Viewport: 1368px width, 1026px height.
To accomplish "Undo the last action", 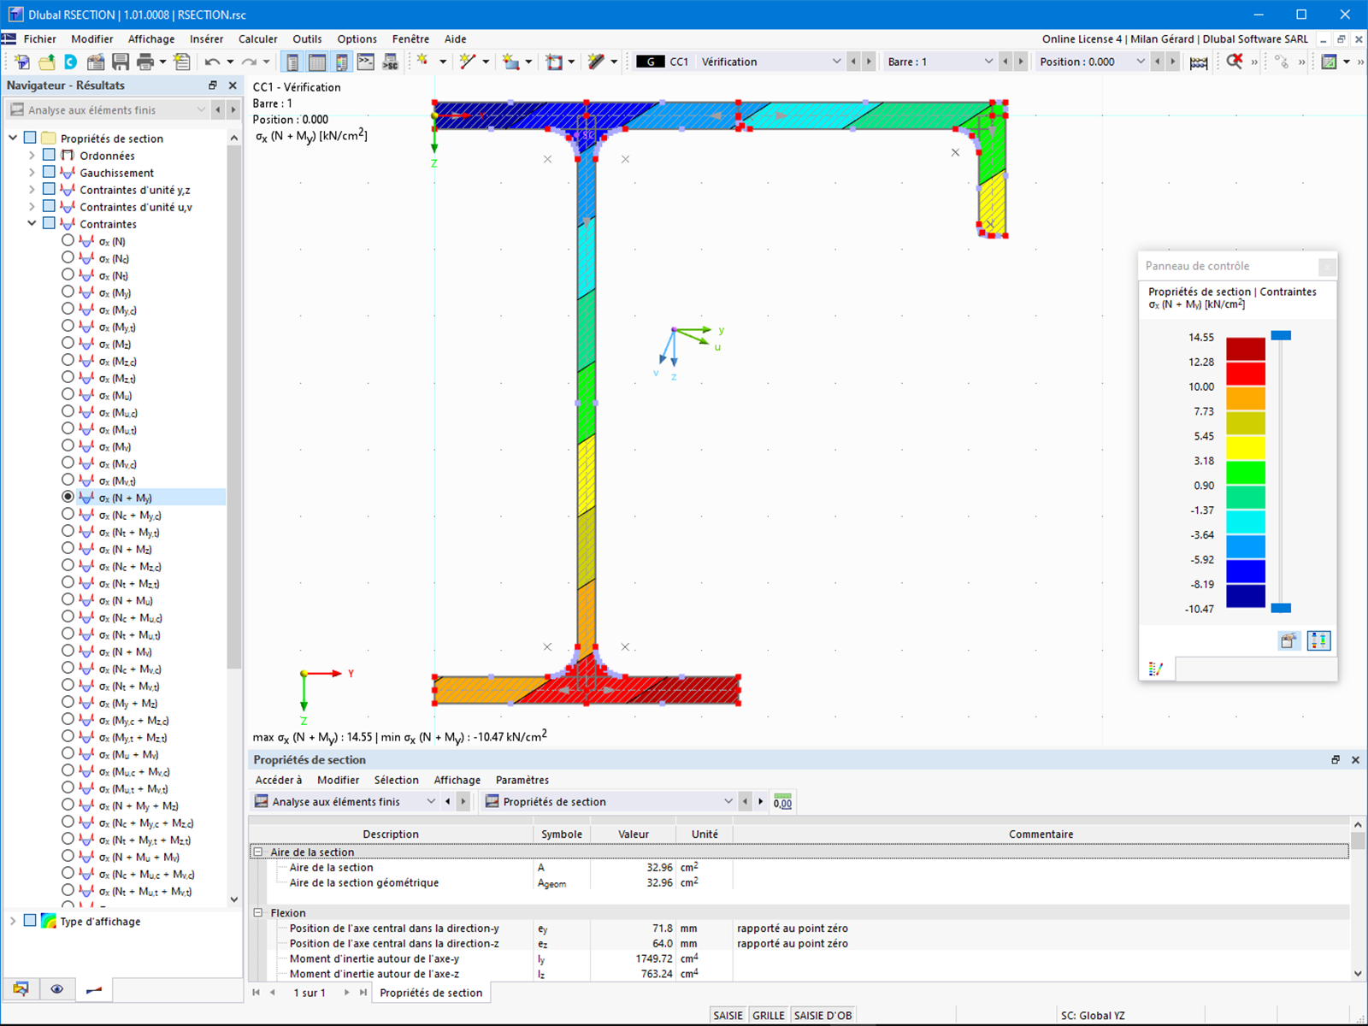I will [x=212, y=62].
